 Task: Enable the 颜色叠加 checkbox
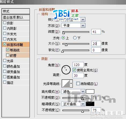click(x=5, y=66)
